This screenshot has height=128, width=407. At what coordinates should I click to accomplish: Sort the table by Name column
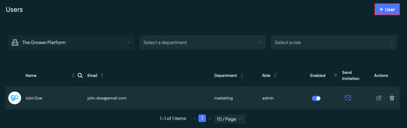[73, 76]
